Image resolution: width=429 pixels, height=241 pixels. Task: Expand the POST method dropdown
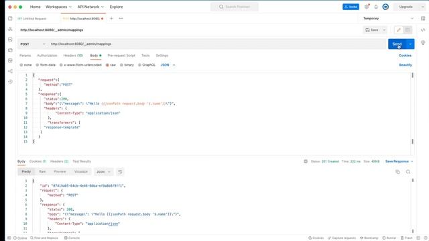[33, 44]
